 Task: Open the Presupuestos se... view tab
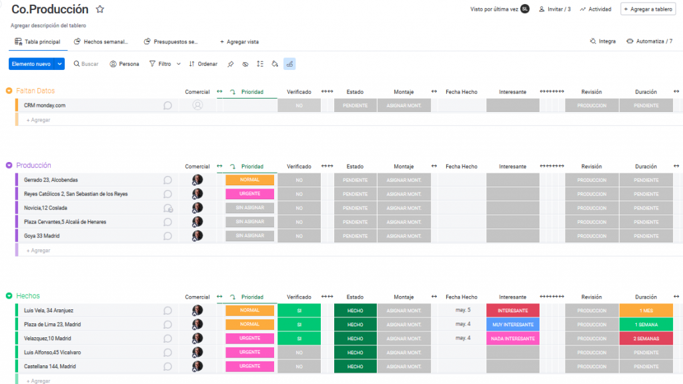[171, 41]
